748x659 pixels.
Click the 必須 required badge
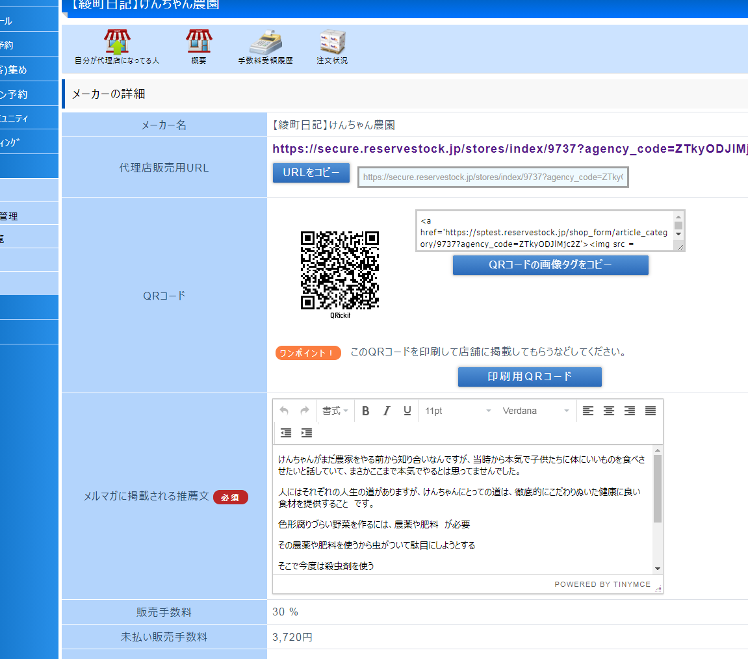[231, 497]
